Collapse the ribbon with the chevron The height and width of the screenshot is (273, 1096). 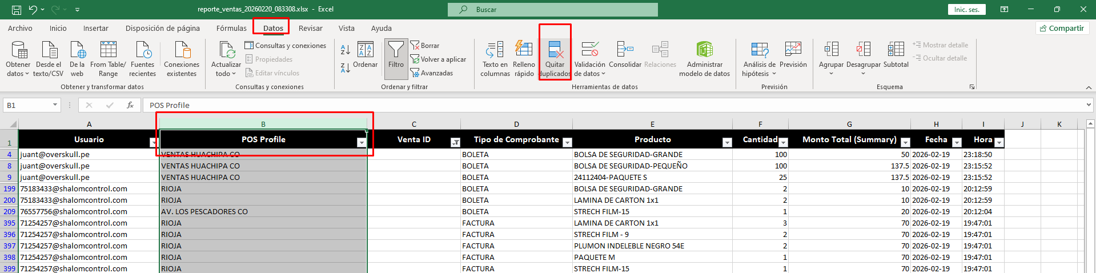(1089, 87)
